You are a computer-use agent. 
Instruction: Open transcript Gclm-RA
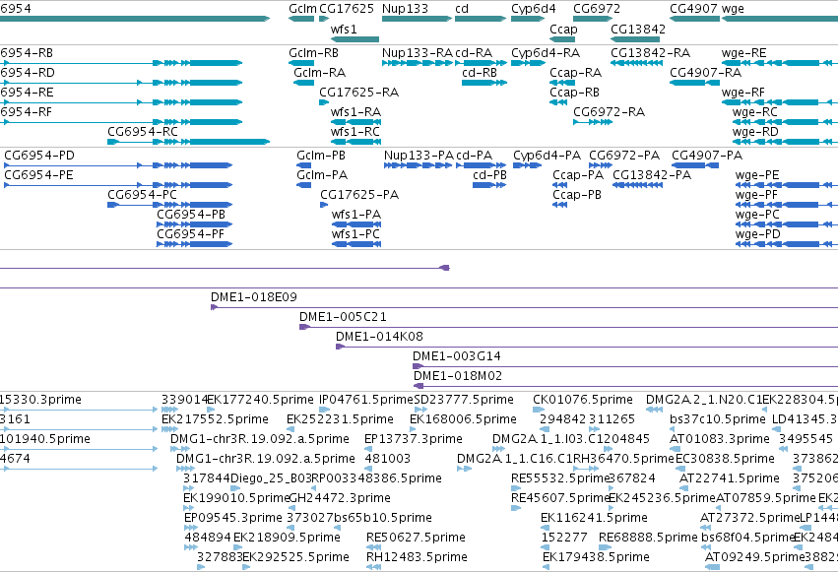tap(320, 72)
